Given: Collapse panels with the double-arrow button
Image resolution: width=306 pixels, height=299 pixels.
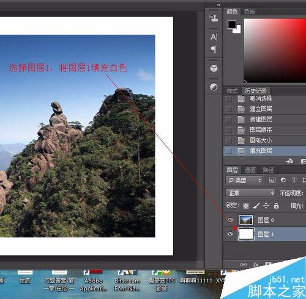Looking at the screenshot, I should (218, 5).
